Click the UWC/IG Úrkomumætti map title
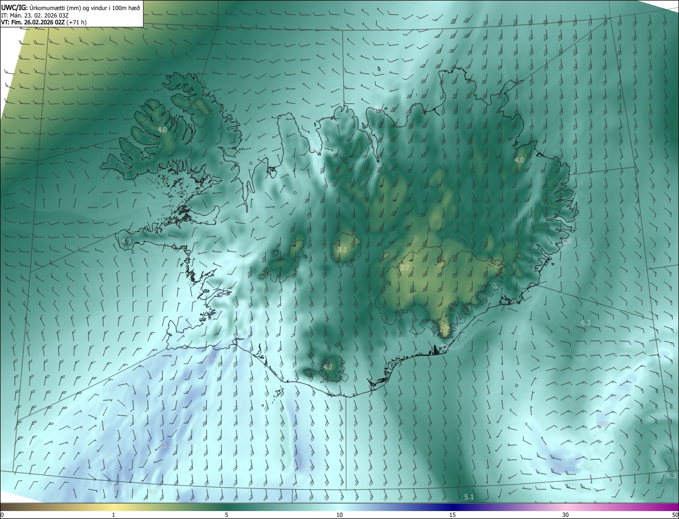The width and height of the screenshot is (679, 519). 71,7
